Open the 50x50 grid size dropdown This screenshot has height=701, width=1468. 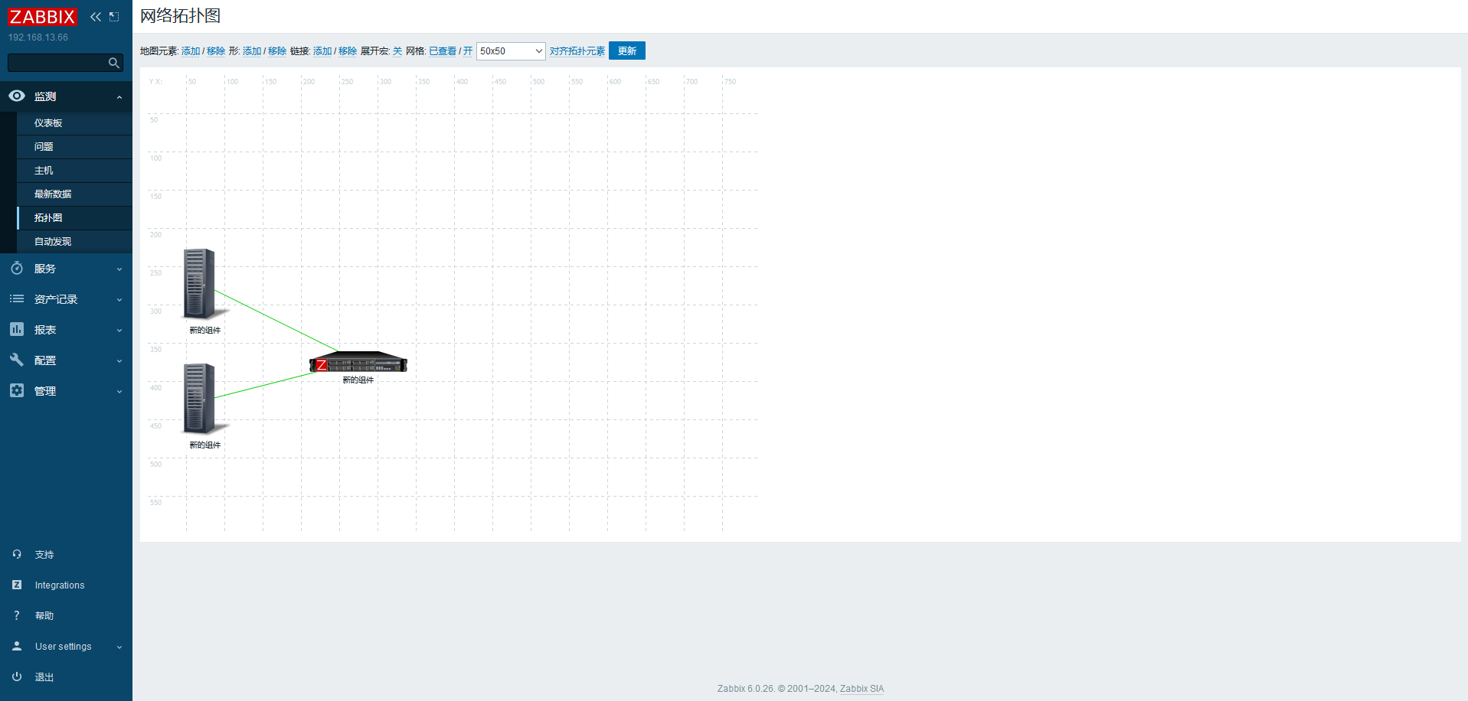[511, 51]
